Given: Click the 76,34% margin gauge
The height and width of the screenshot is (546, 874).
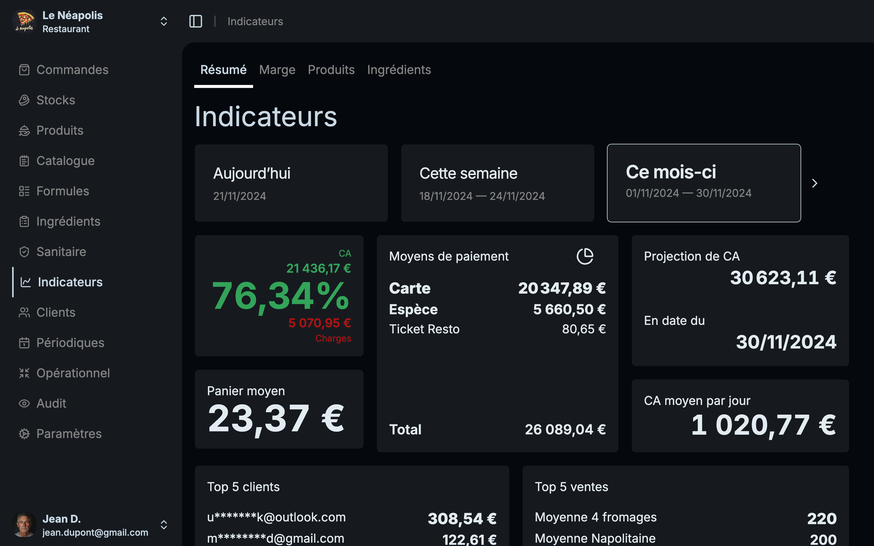Looking at the screenshot, I should coord(280,296).
